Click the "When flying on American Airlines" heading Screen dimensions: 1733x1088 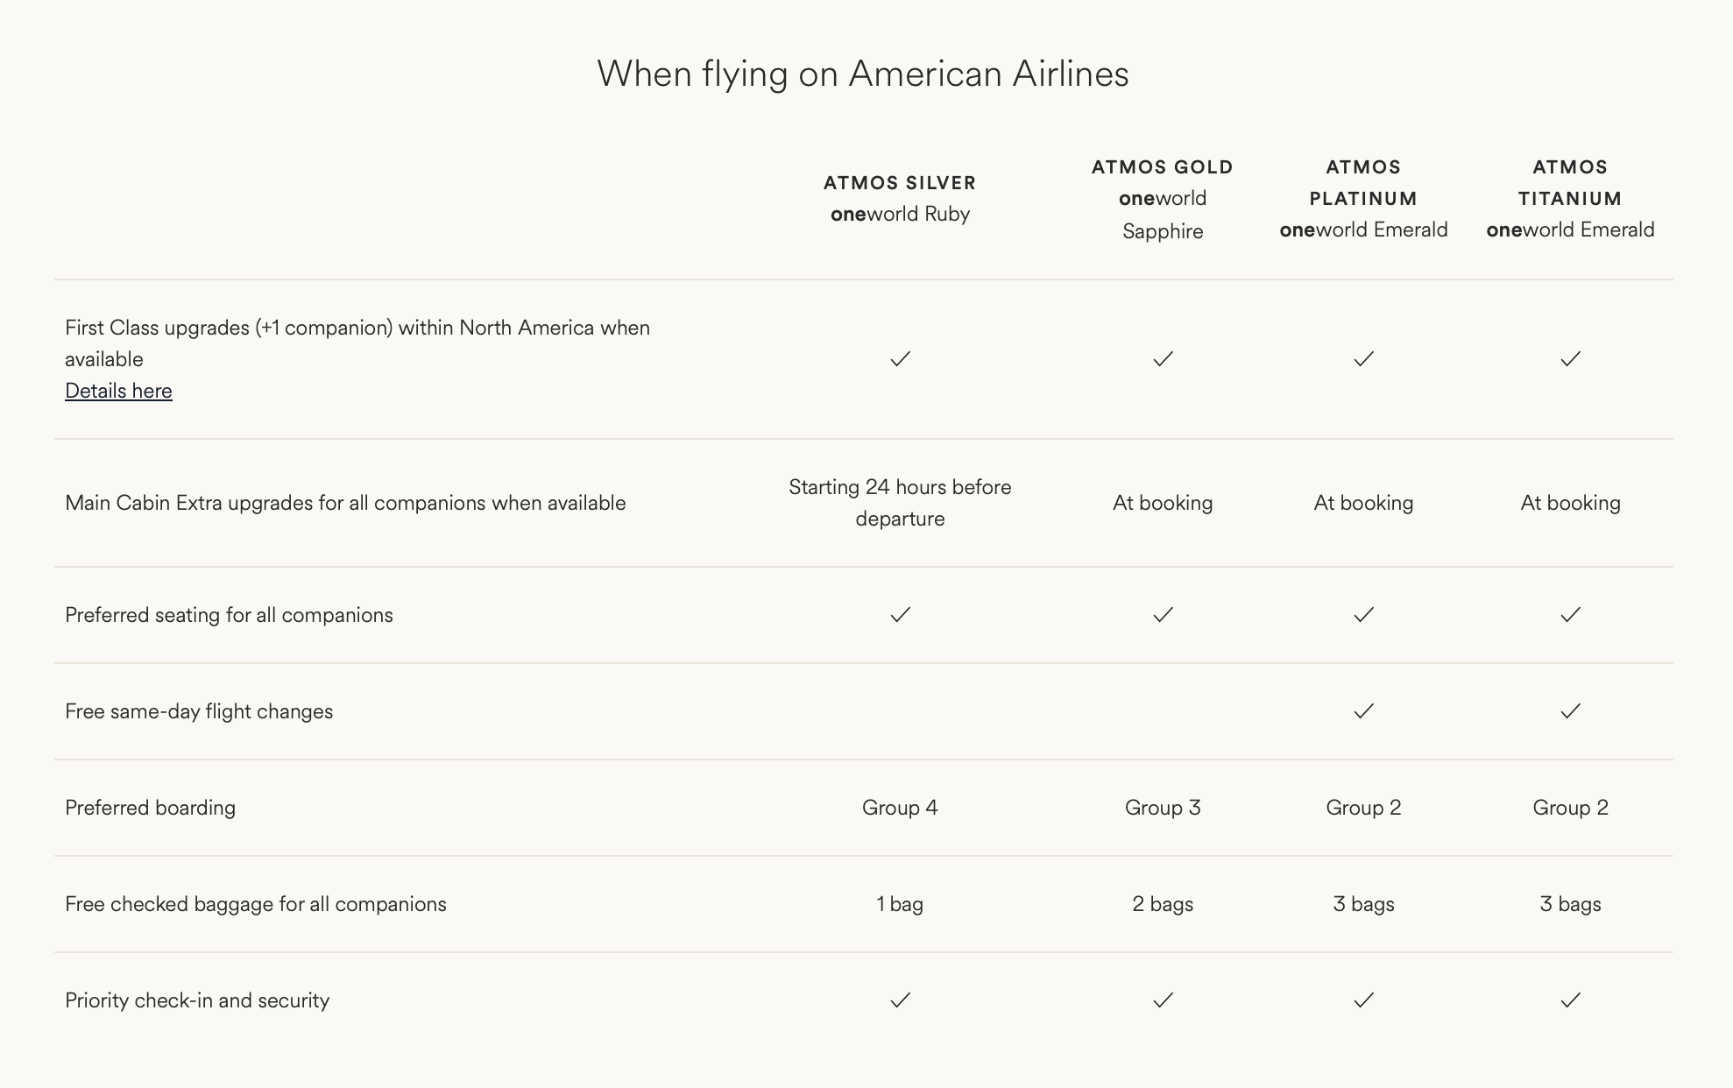point(863,74)
